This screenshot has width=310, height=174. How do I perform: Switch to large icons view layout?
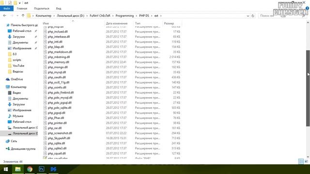307,161
